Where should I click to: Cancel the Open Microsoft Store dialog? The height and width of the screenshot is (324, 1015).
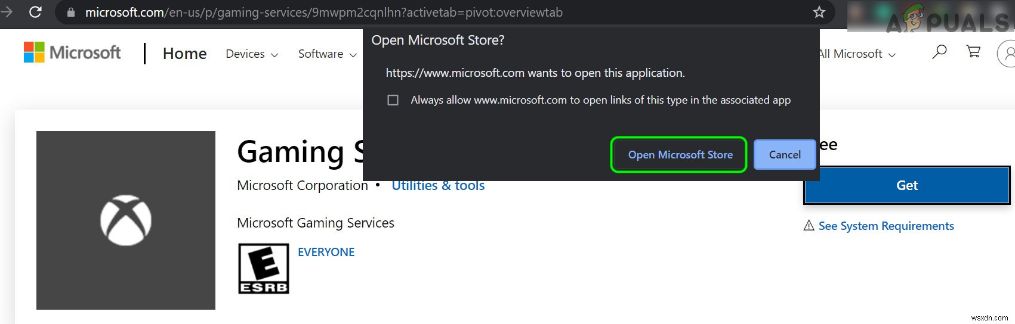(x=784, y=155)
